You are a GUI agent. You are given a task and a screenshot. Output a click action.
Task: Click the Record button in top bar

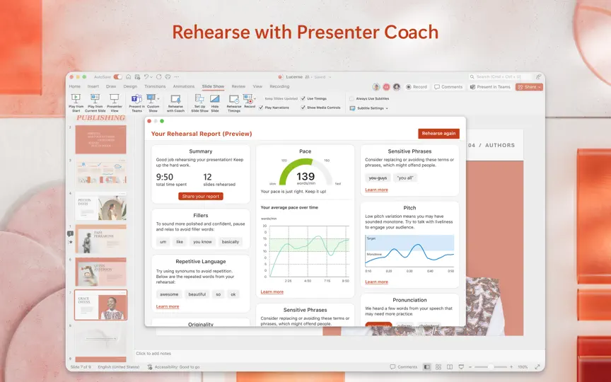point(416,87)
